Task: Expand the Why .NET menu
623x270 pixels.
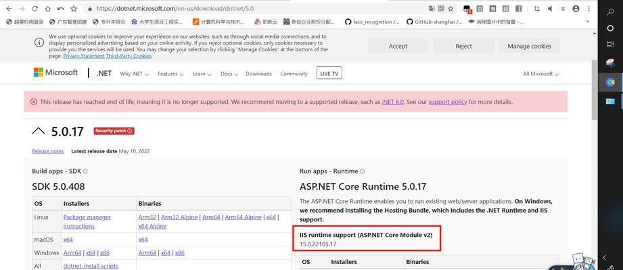Action: coord(135,74)
